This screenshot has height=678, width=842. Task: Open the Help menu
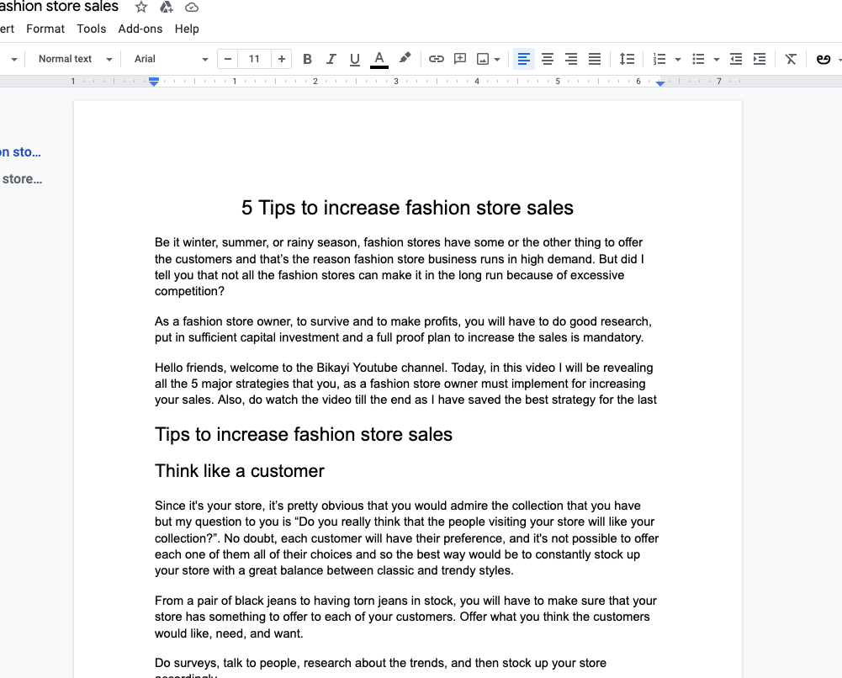[x=187, y=29]
